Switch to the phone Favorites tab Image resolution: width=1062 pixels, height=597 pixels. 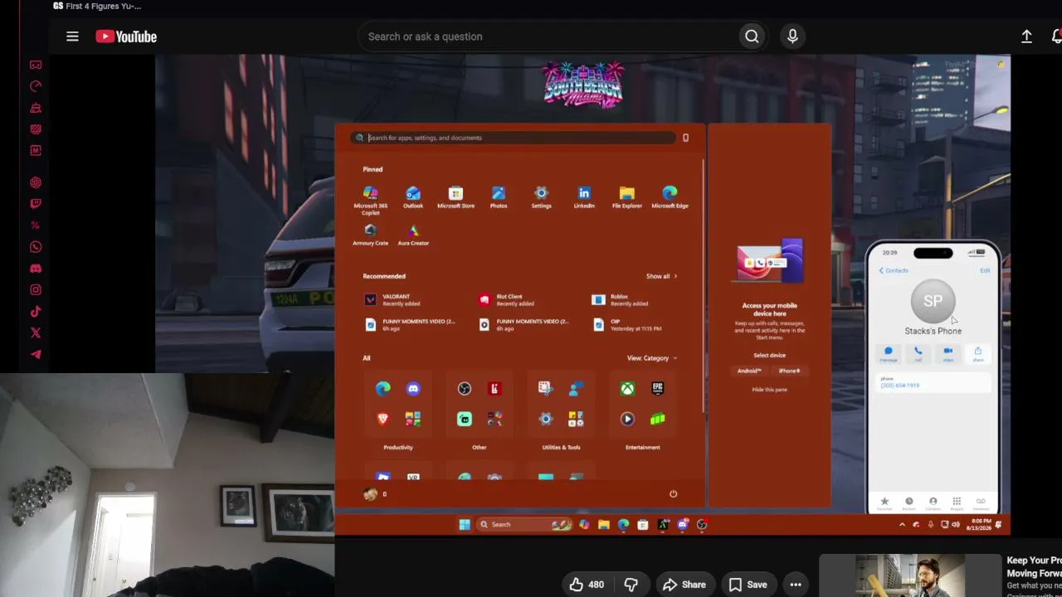884,502
